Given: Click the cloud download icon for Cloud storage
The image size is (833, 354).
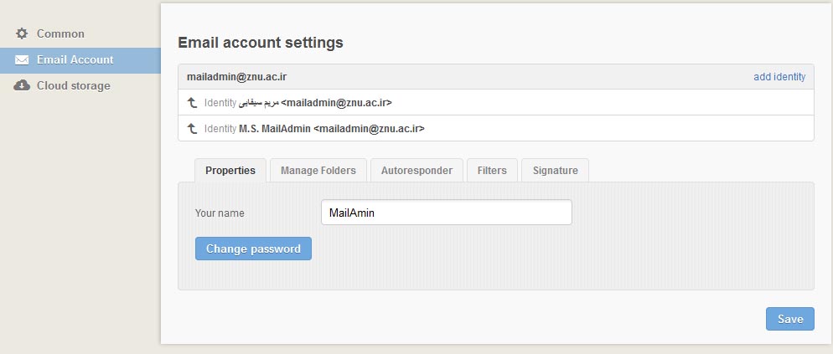Looking at the screenshot, I should pos(22,85).
